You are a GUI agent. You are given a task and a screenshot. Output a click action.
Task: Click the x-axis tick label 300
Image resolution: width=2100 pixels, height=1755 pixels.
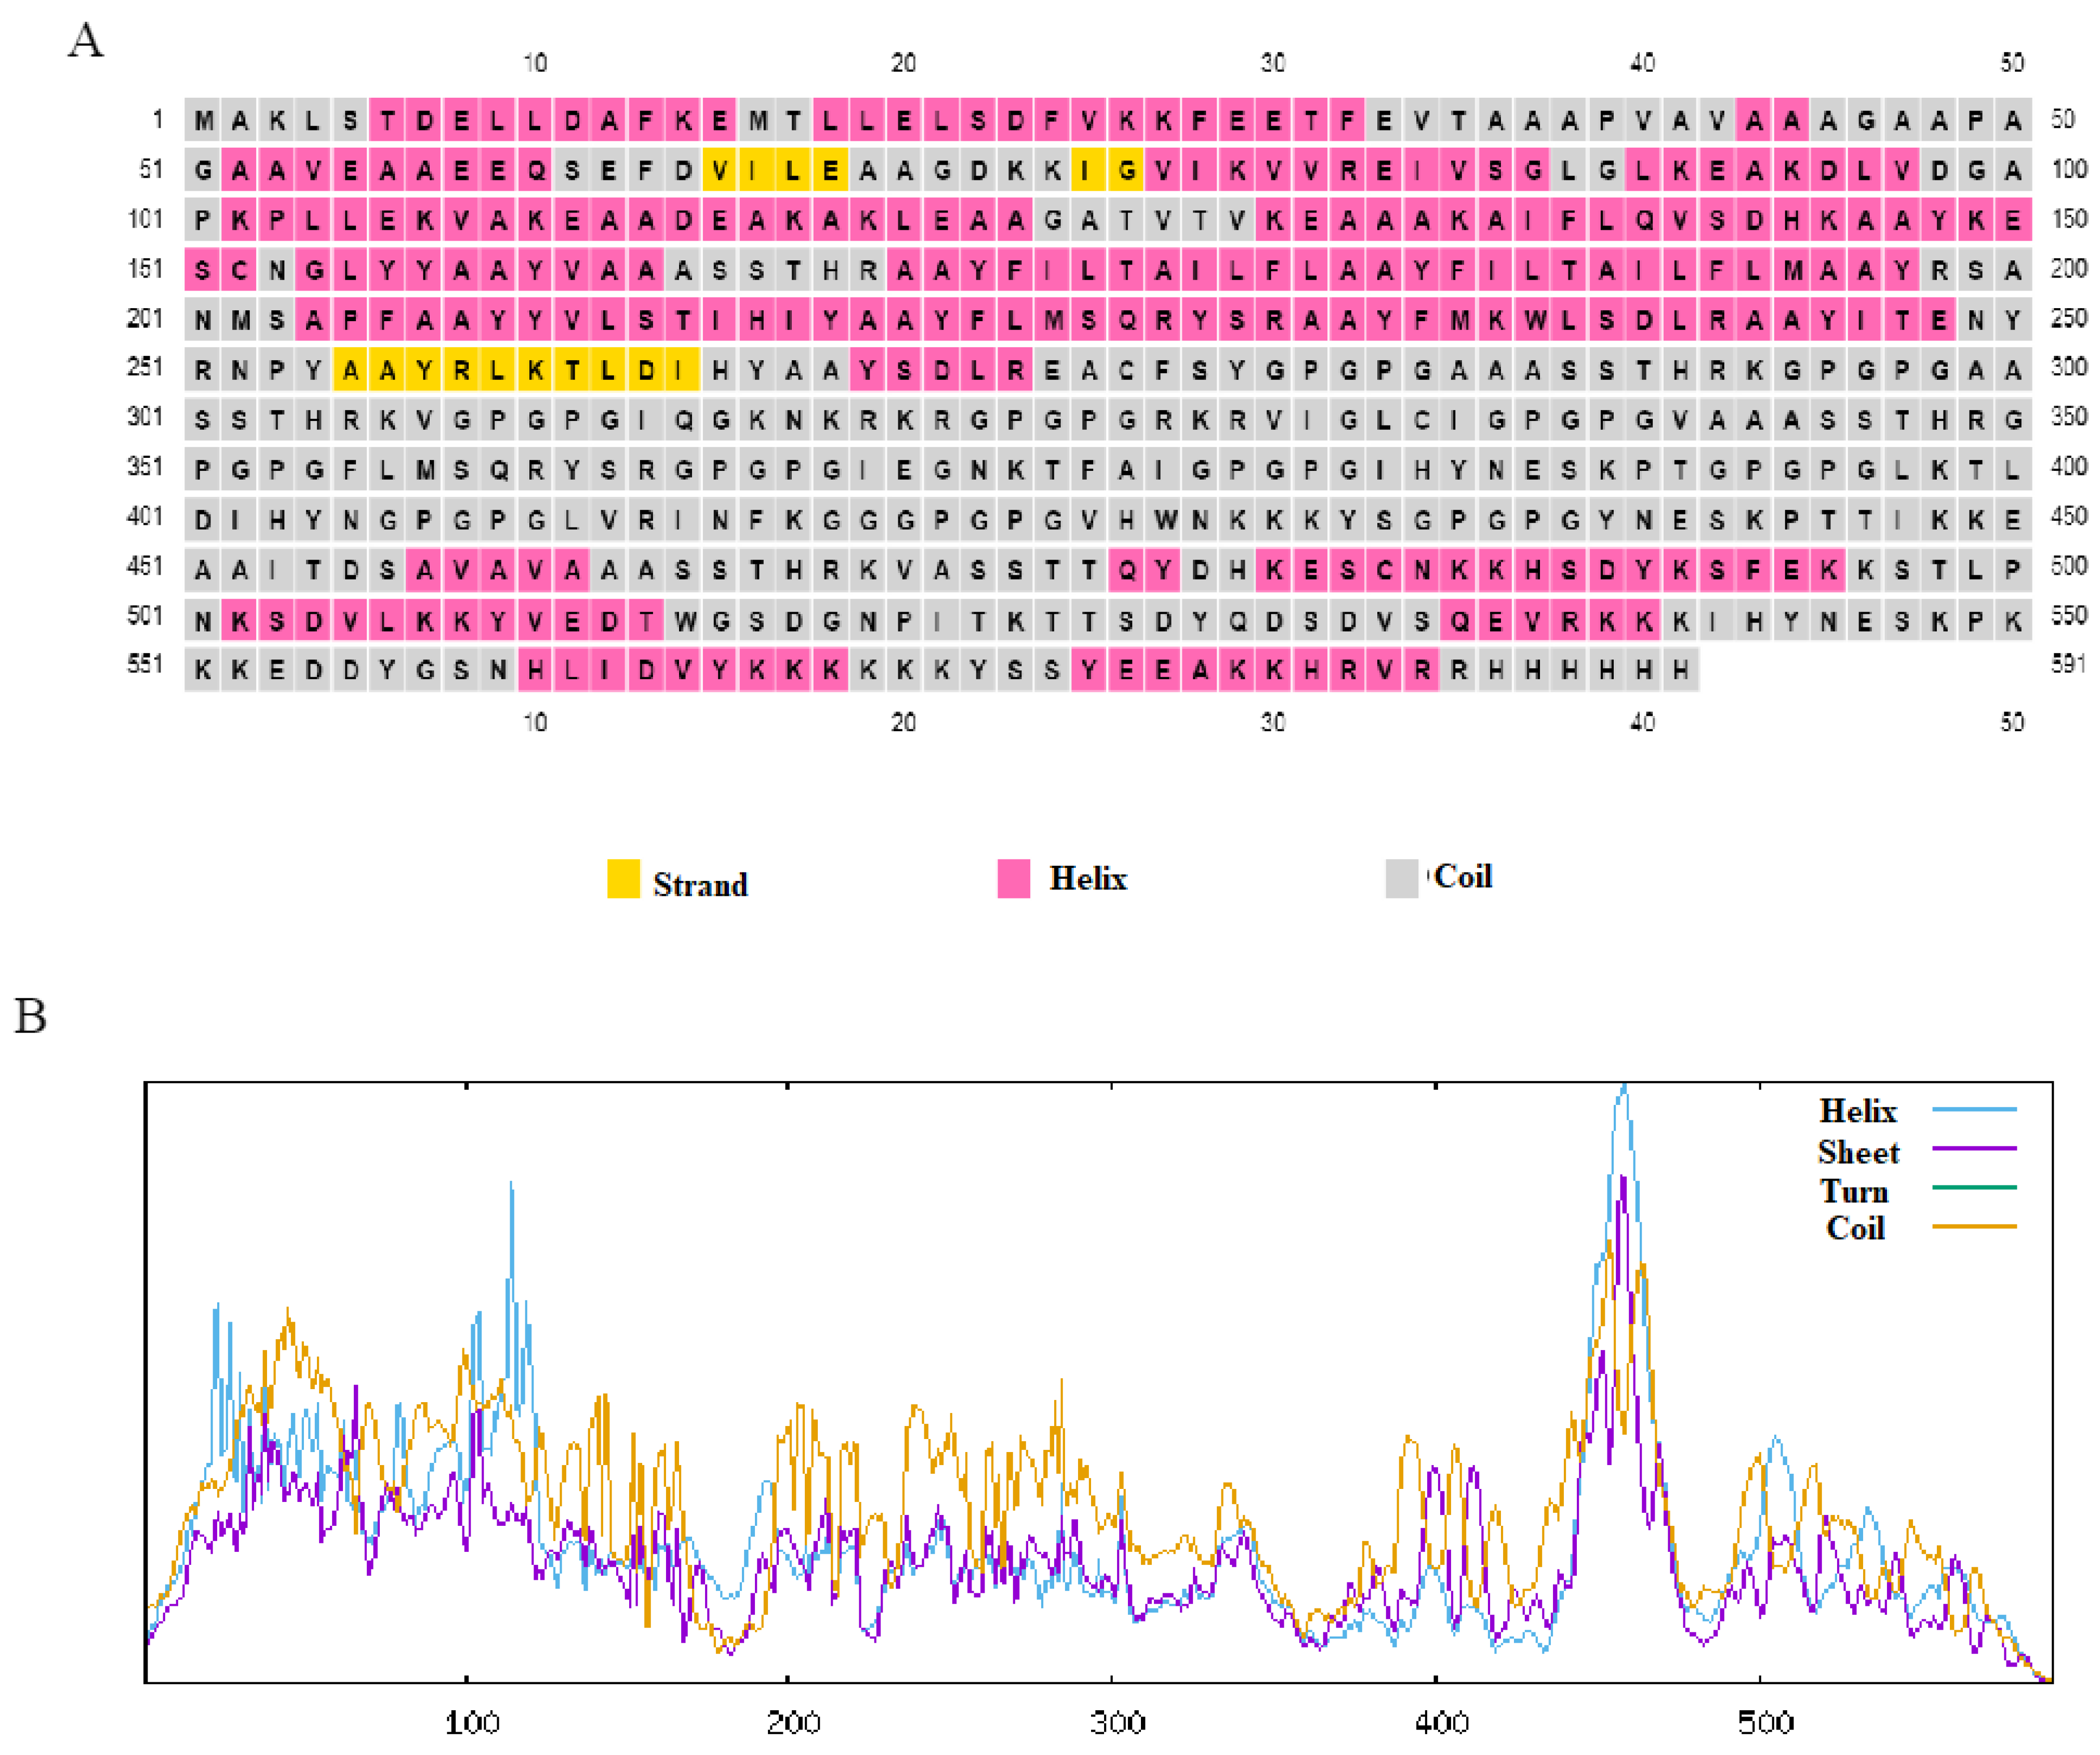point(1117,1722)
